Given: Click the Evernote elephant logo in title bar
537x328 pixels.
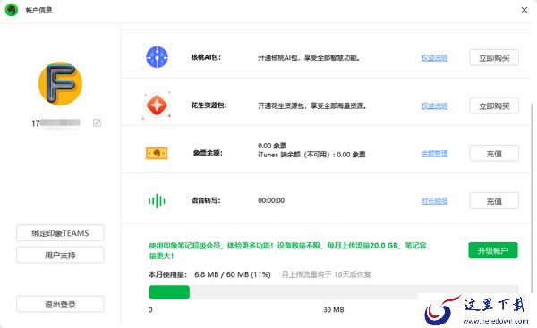Looking at the screenshot, I should tap(12, 10).
